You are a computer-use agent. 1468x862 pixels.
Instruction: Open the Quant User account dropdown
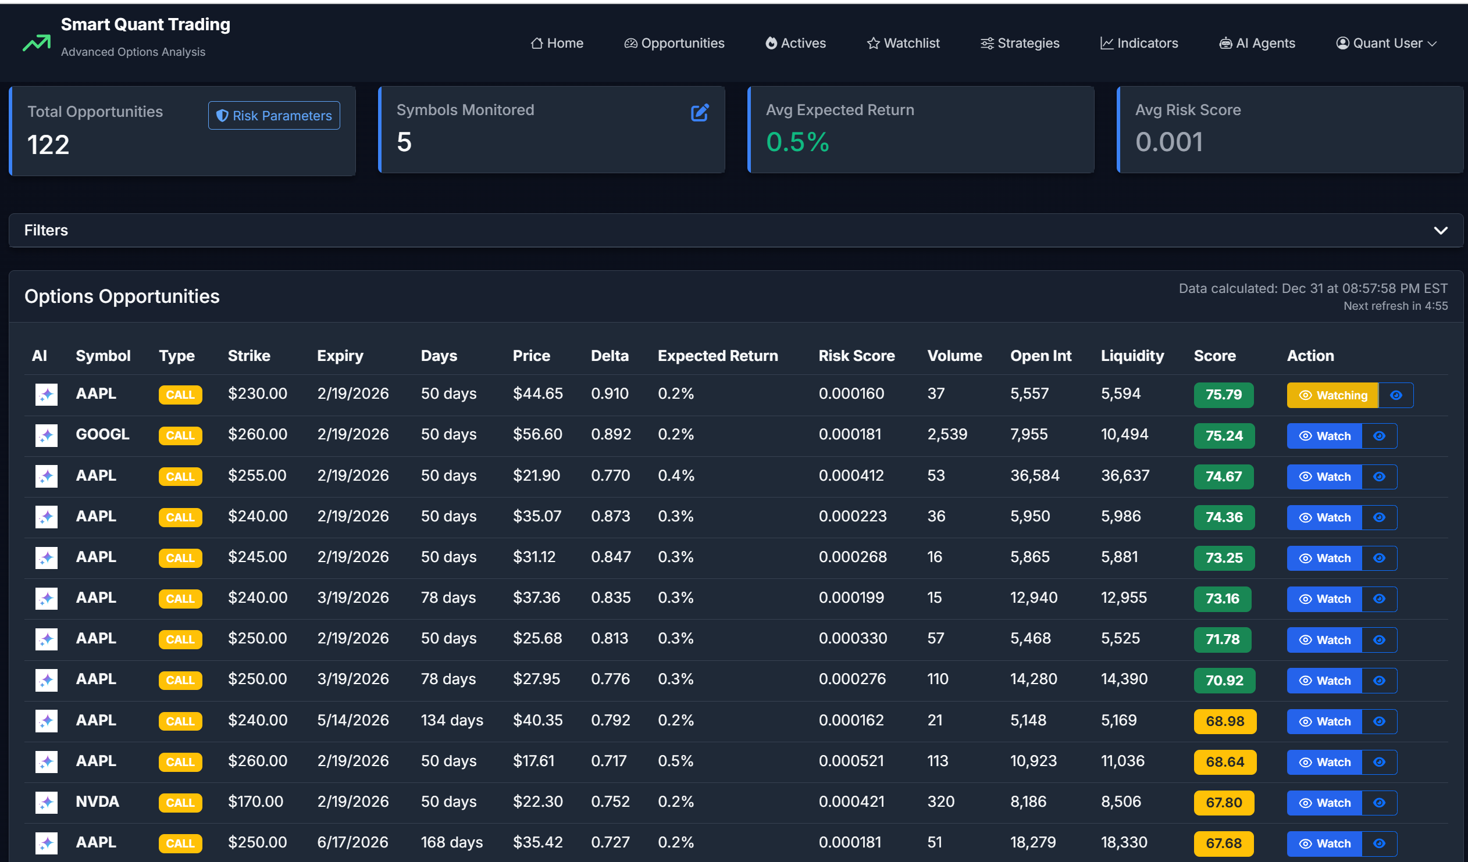pos(1387,42)
